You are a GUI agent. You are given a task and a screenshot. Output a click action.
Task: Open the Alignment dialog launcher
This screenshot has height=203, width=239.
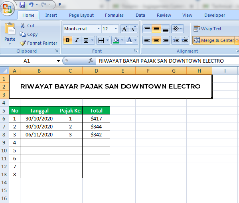[237, 51]
